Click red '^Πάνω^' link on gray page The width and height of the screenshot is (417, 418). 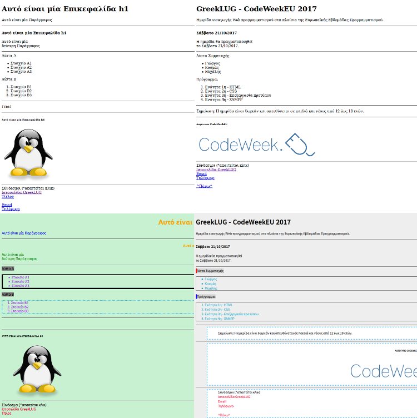coord(224,415)
